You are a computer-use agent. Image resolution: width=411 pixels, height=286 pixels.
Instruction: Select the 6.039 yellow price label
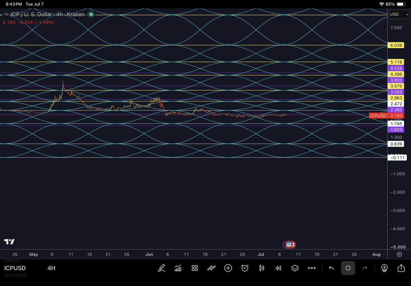click(x=396, y=45)
